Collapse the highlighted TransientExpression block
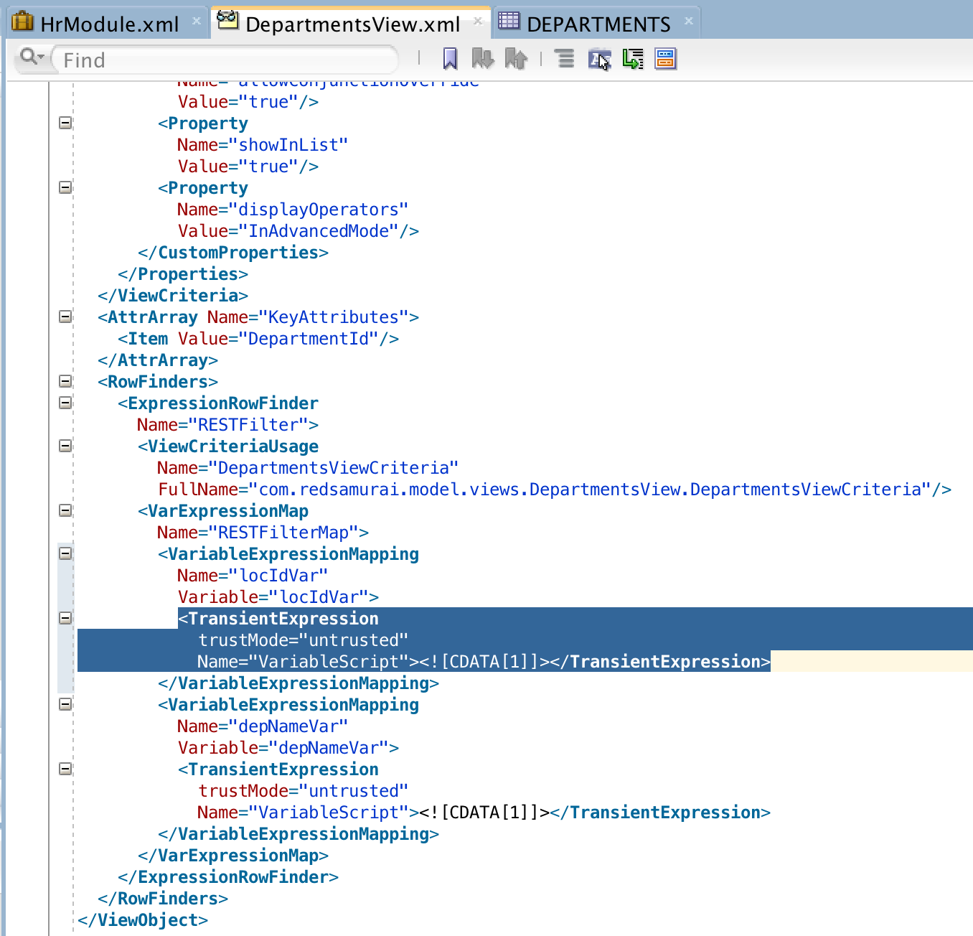Viewport: 973px width, 936px height. pyautogui.click(x=65, y=618)
